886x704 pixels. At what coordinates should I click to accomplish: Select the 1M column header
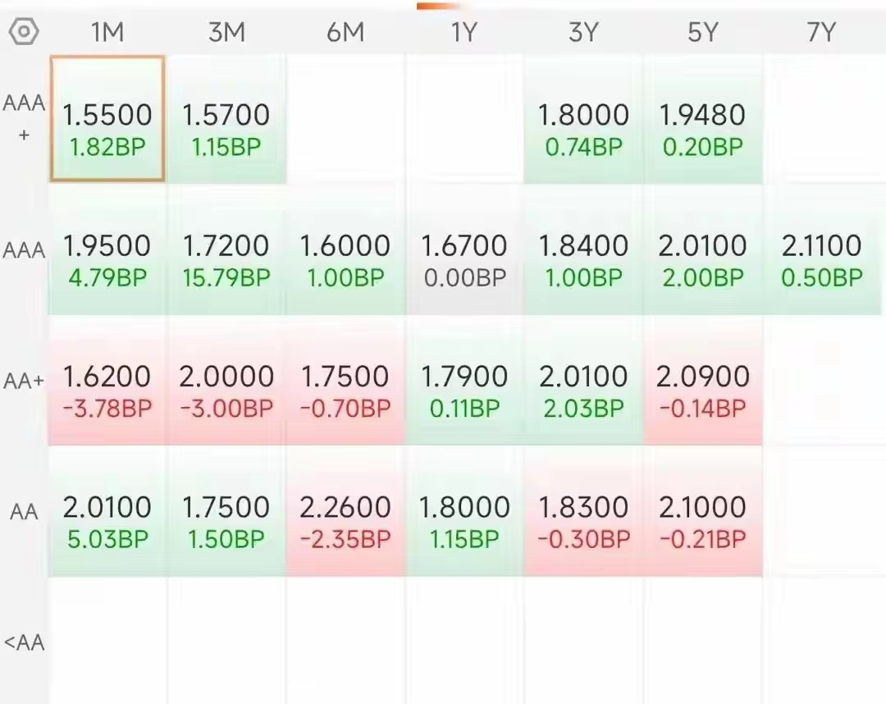[107, 32]
